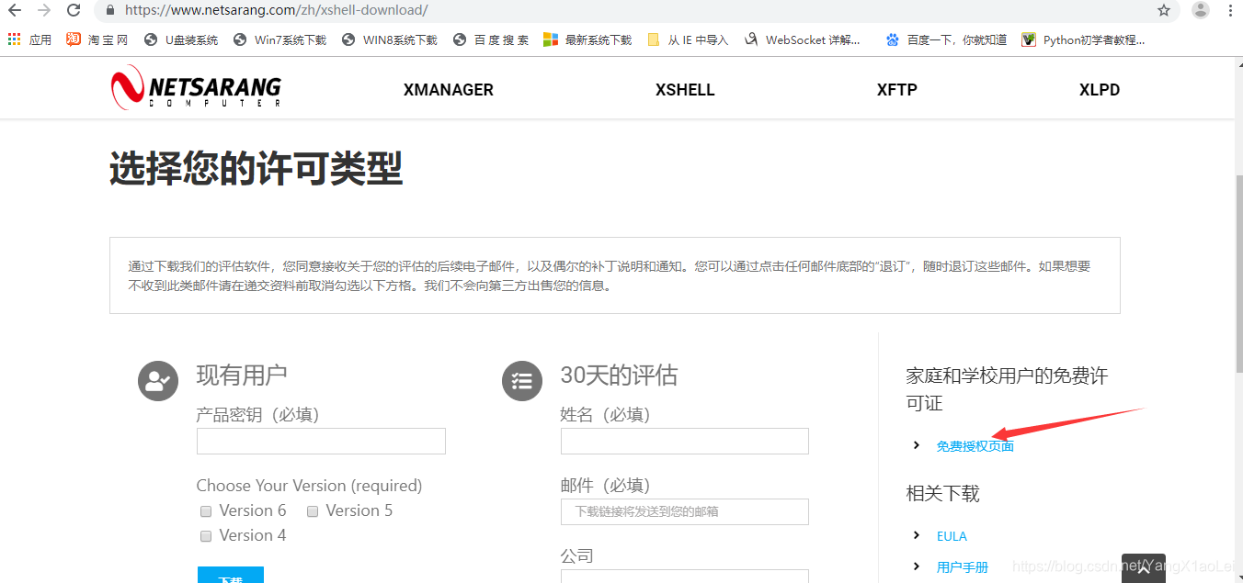Open the WIN8系统下载 bookmark

pos(389,39)
